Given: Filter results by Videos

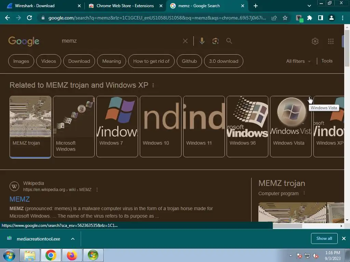Looking at the screenshot, I should [x=49, y=61].
